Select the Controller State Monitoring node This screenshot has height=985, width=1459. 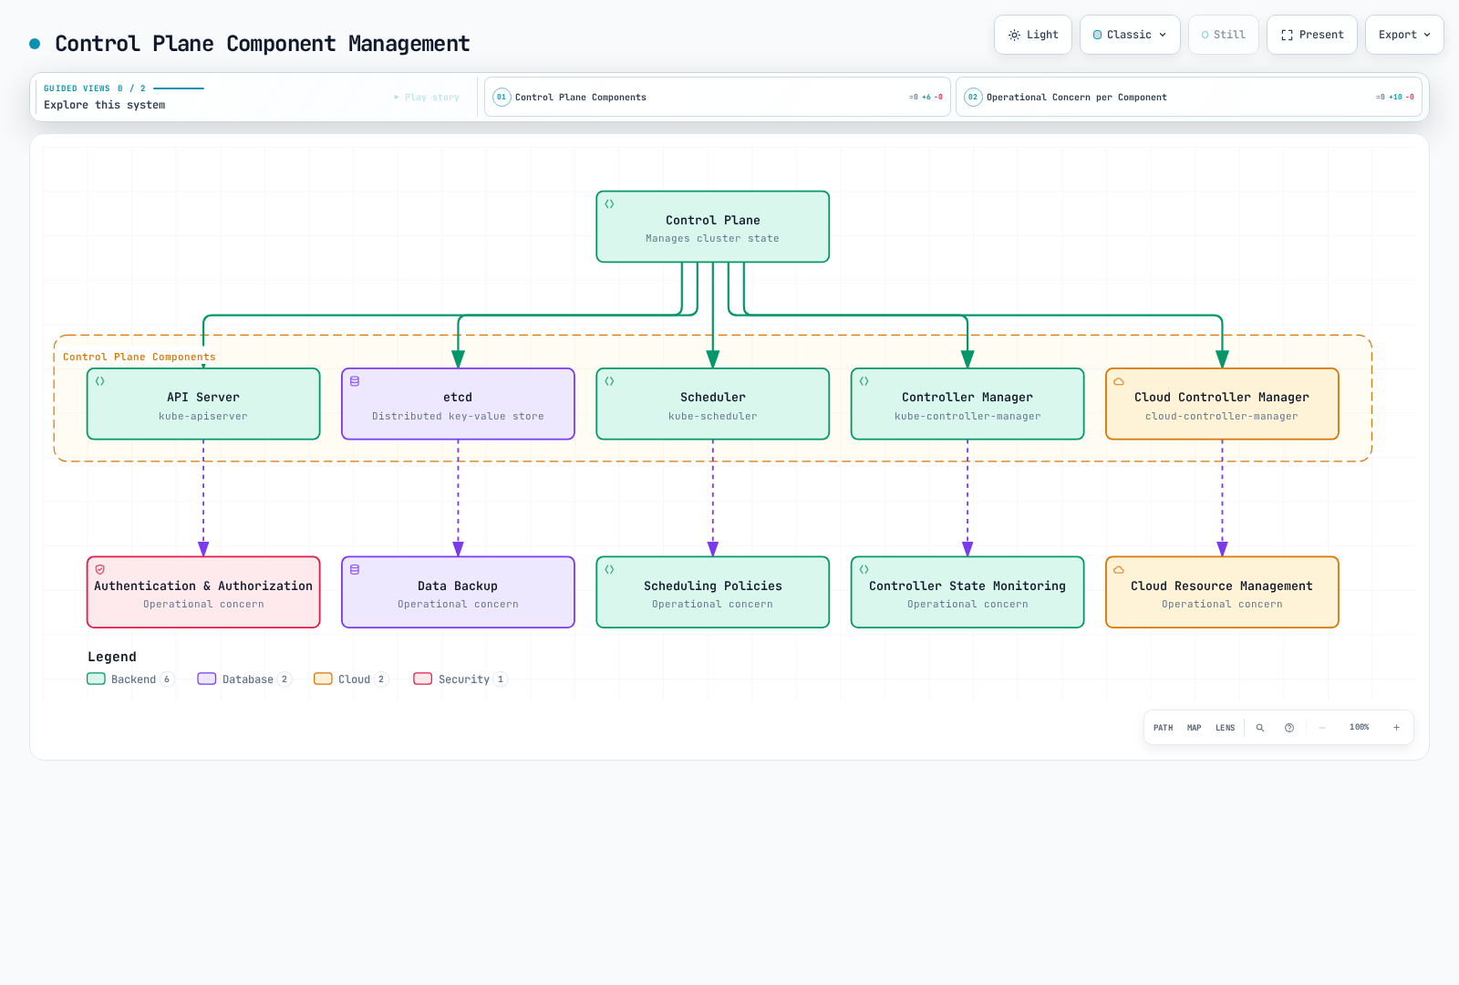pos(967,592)
